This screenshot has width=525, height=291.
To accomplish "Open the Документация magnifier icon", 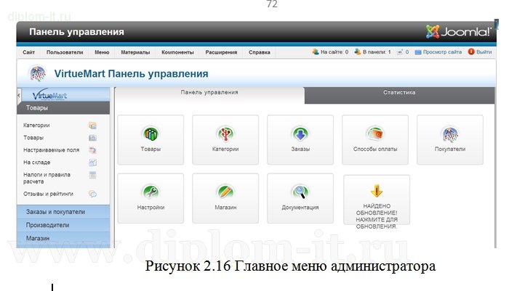I will [x=300, y=192].
